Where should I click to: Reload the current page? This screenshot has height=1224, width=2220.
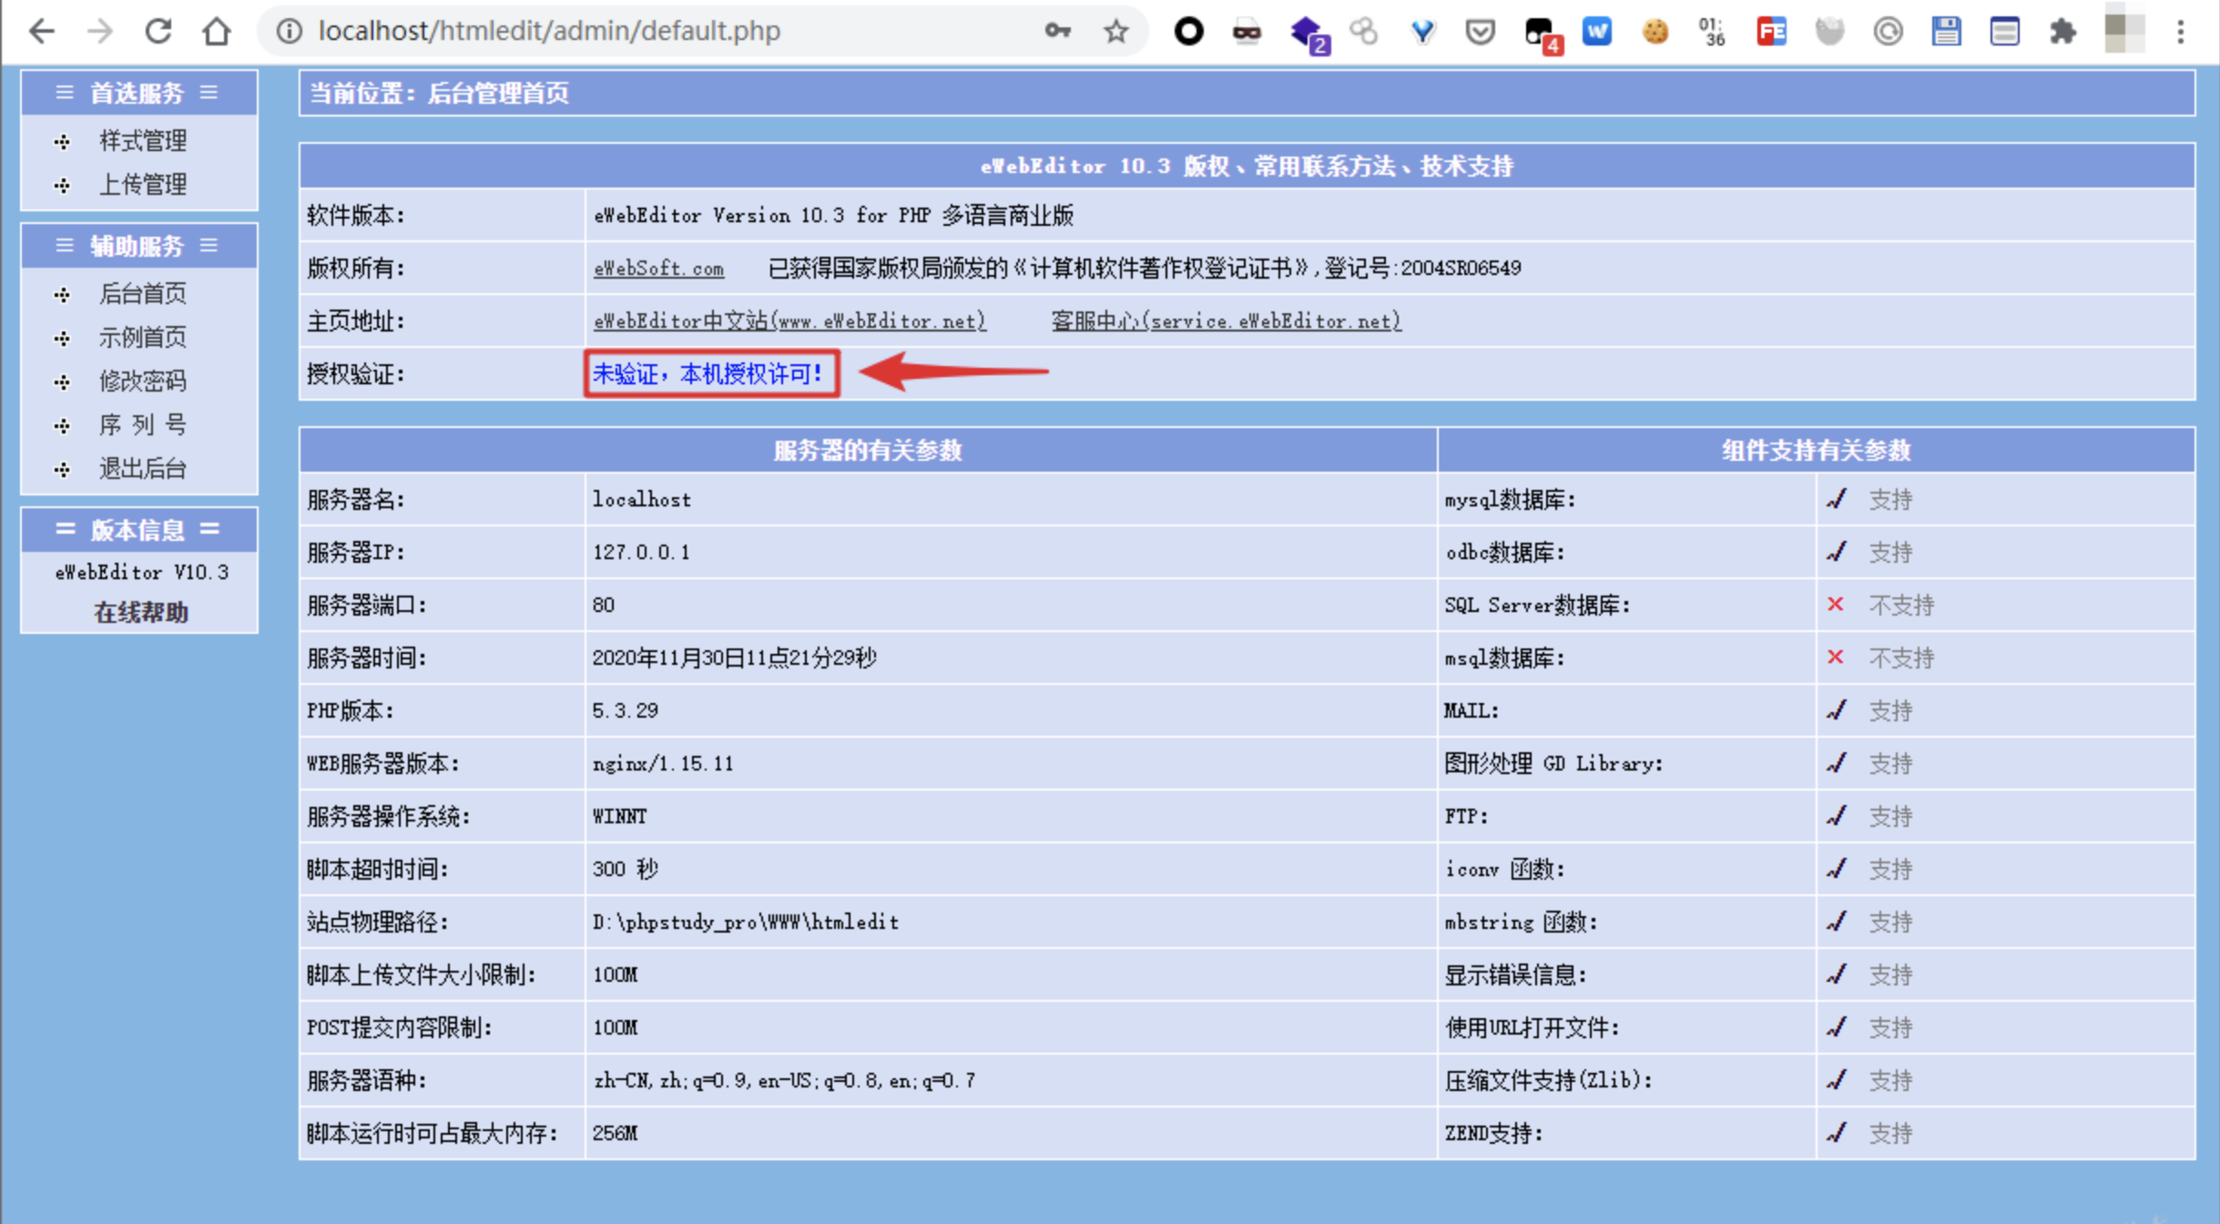point(158,31)
